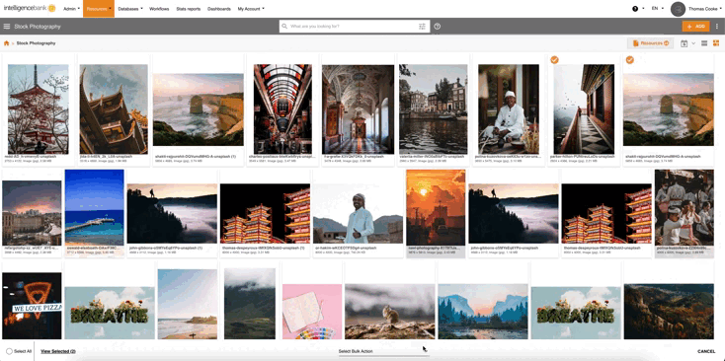Expand the Resources menu dropdown

[x=99, y=9]
